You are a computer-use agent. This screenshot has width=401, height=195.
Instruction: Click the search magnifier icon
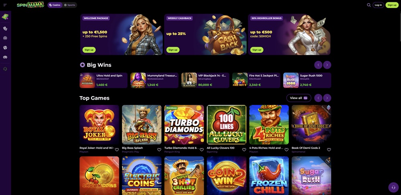pos(369,5)
